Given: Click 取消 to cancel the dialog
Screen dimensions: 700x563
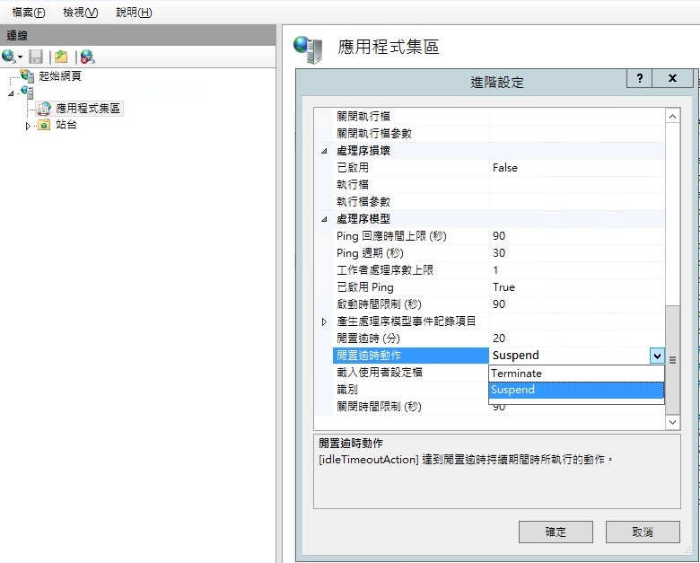Looking at the screenshot, I should click(x=643, y=532).
